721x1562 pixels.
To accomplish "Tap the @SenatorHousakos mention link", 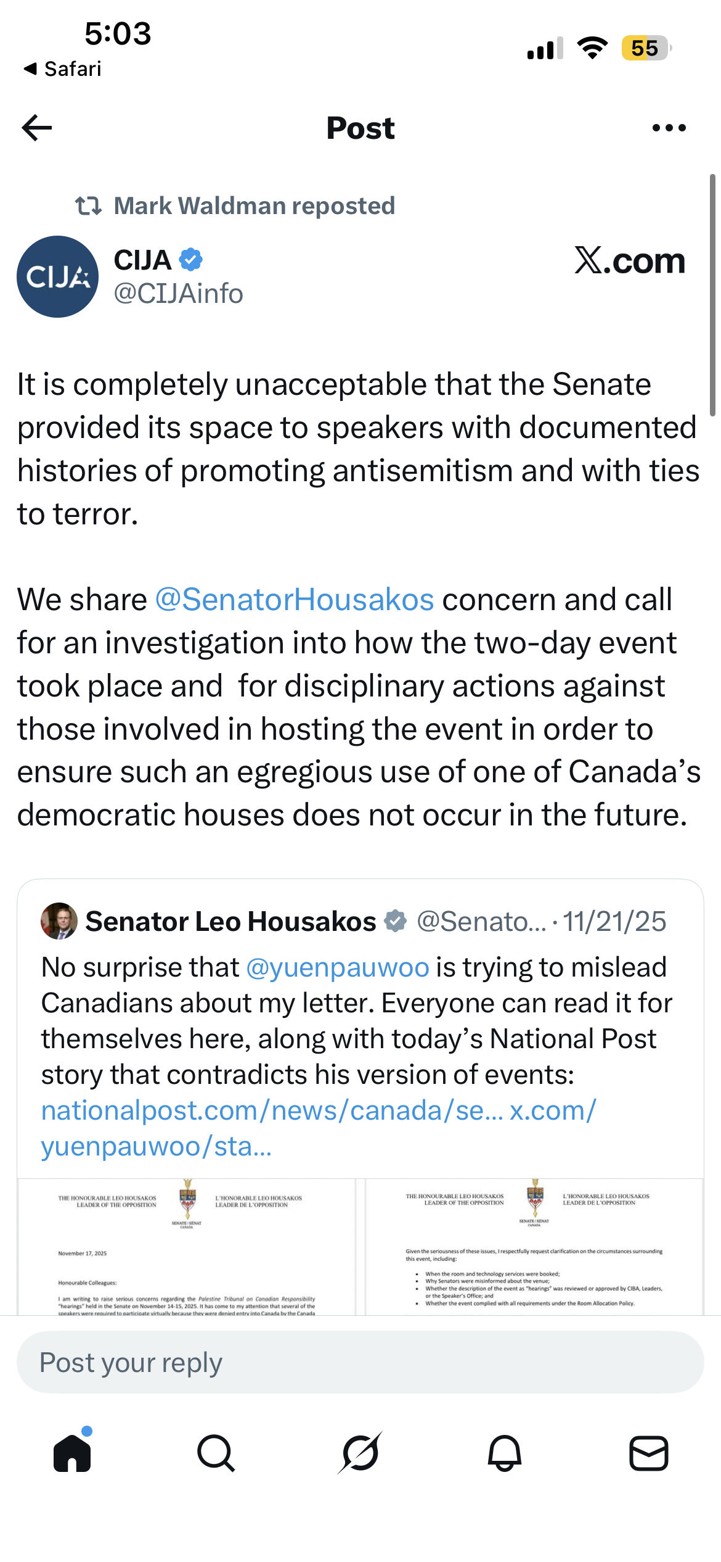I will click(x=295, y=600).
